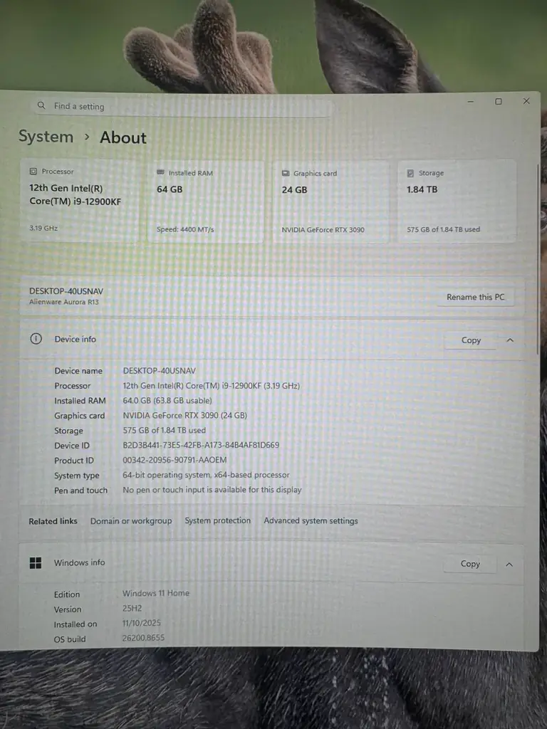Click the Alienware Aurora R13 model text
Screen dimensions: 547x729
63,302
